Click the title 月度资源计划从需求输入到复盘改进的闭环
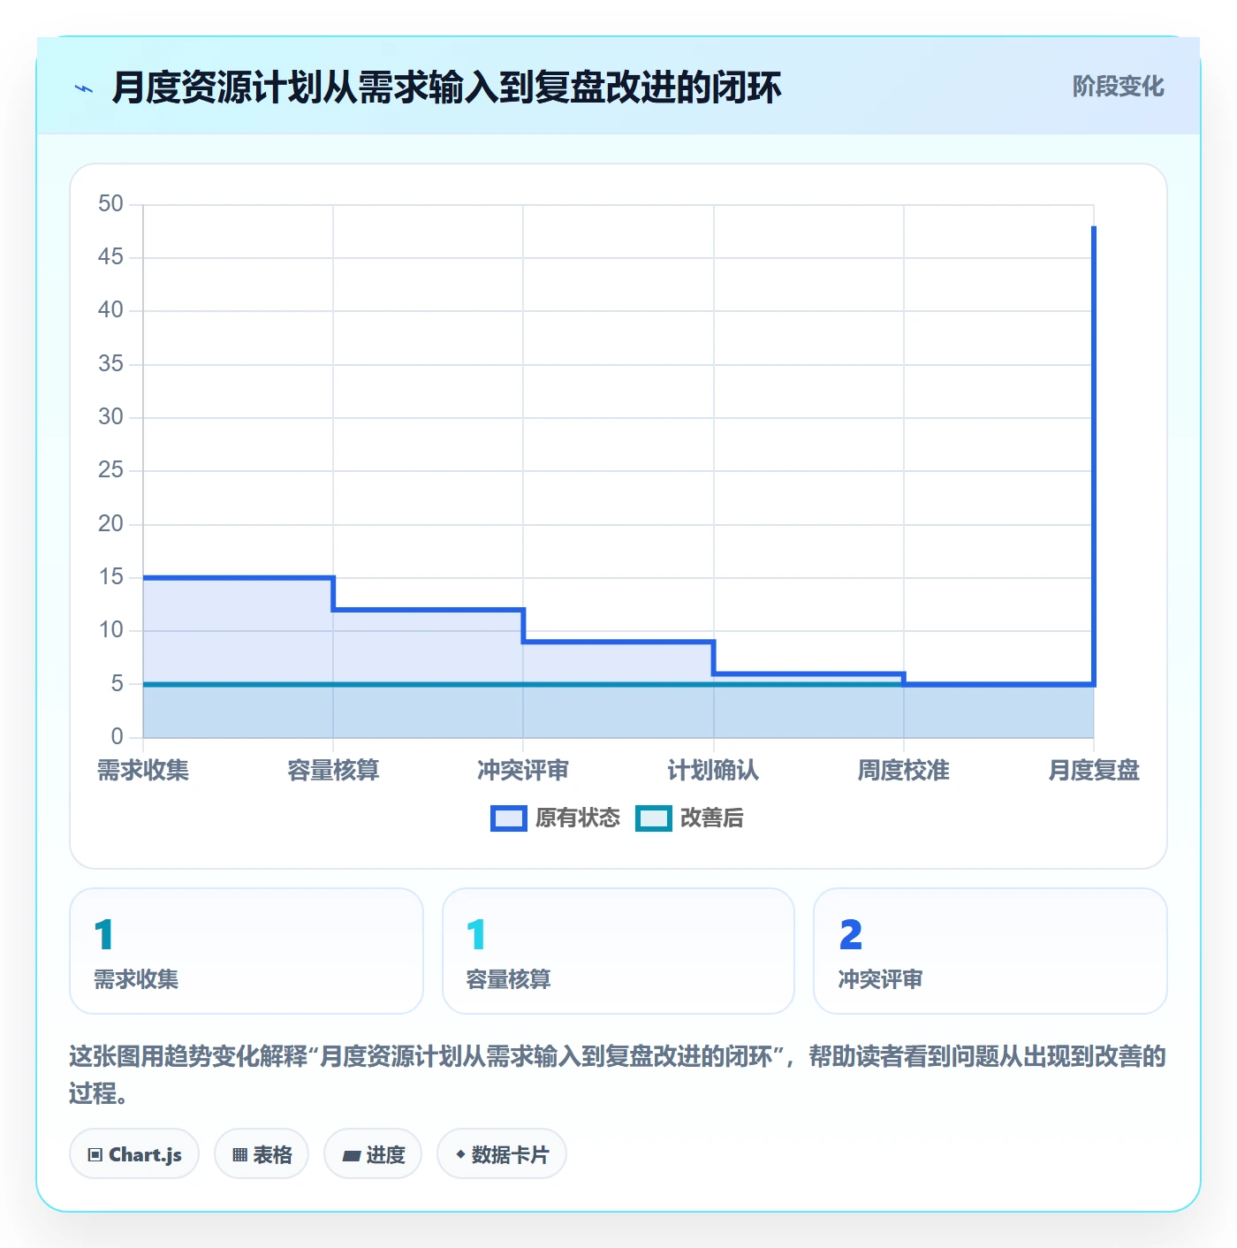The image size is (1237, 1248). [446, 88]
